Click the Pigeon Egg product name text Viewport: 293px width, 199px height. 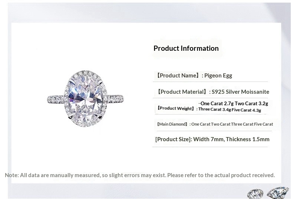coord(218,76)
